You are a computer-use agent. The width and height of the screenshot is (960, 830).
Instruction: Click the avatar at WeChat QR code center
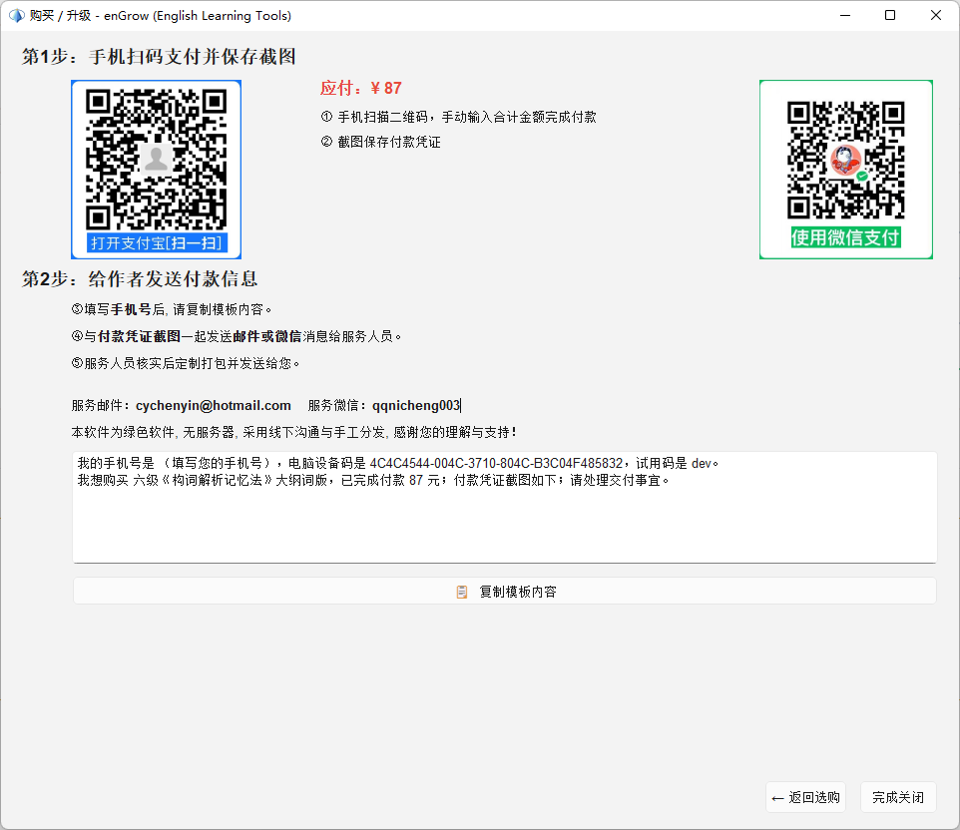click(846, 161)
